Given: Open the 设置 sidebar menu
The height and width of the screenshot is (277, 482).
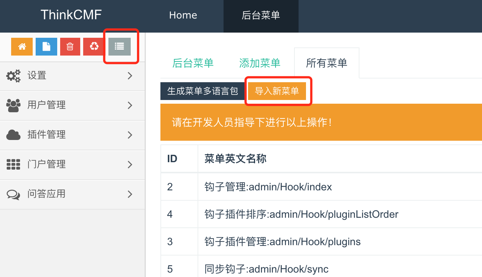Looking at the screenshot, I should 72,76.
